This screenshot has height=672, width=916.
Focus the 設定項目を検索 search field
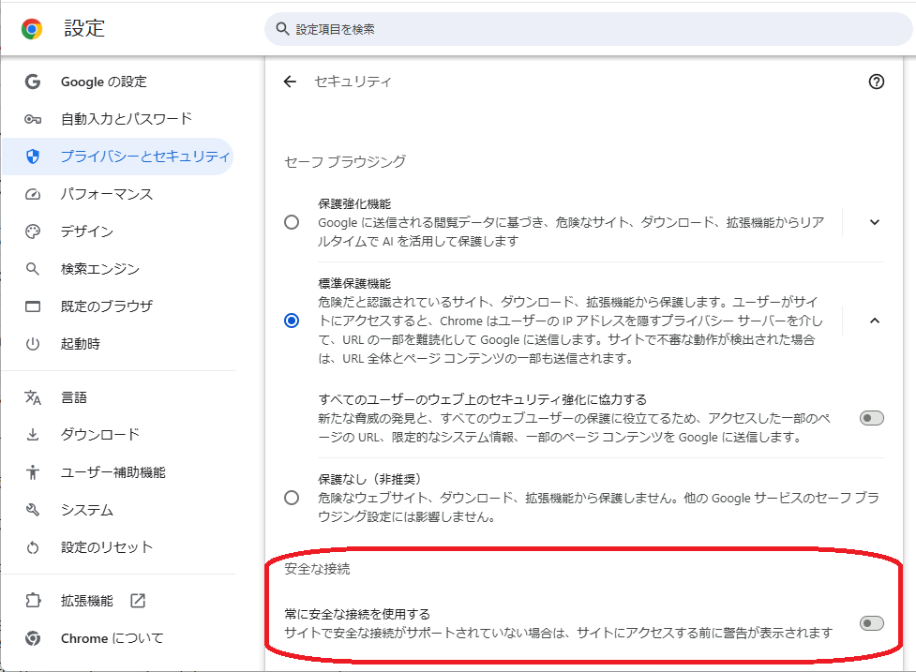click(x=588, y=29)
